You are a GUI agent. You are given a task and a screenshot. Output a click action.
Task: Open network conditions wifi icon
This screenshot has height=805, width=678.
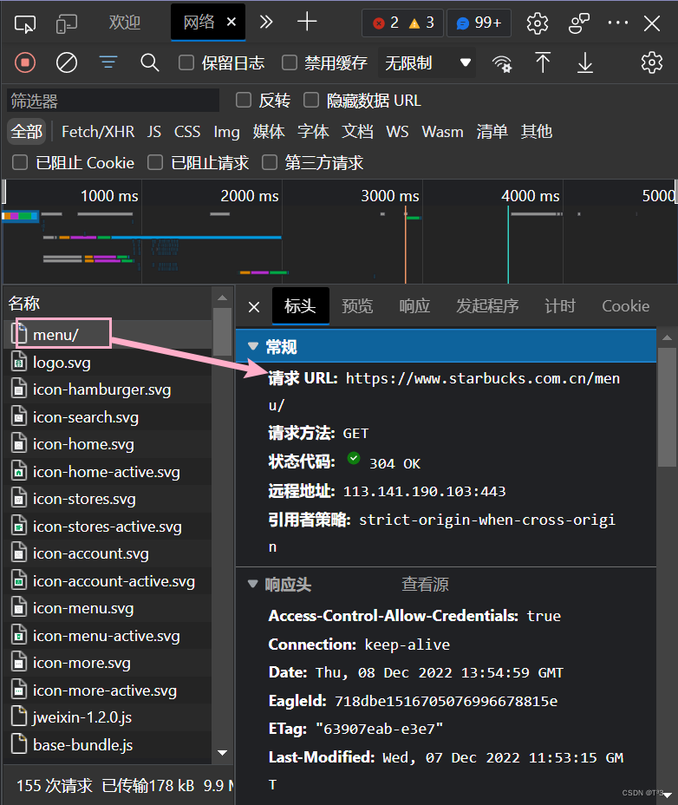pos(502,63)
